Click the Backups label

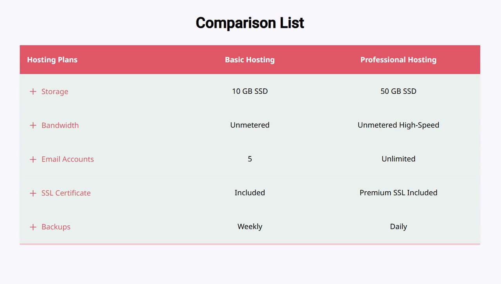tap(56, 227)
